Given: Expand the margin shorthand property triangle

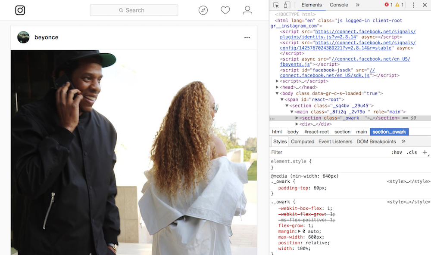Looking at the screenshot, I should coord(300,231).
